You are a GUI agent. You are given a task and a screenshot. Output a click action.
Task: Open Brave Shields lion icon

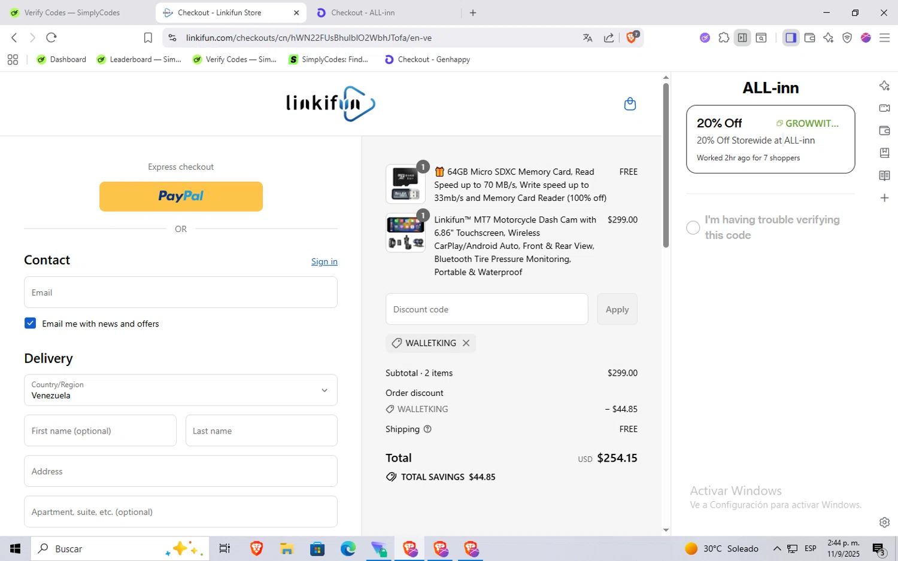click(632, 37)
